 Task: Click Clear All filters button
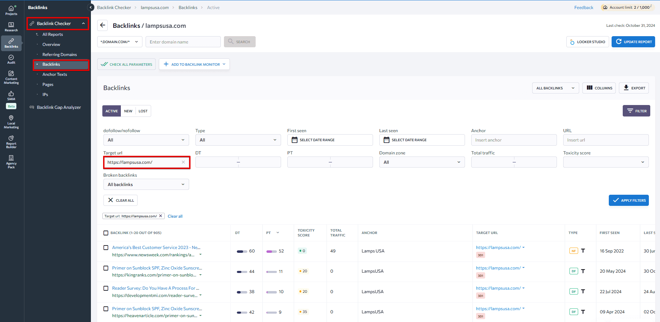tap(121, 200)
